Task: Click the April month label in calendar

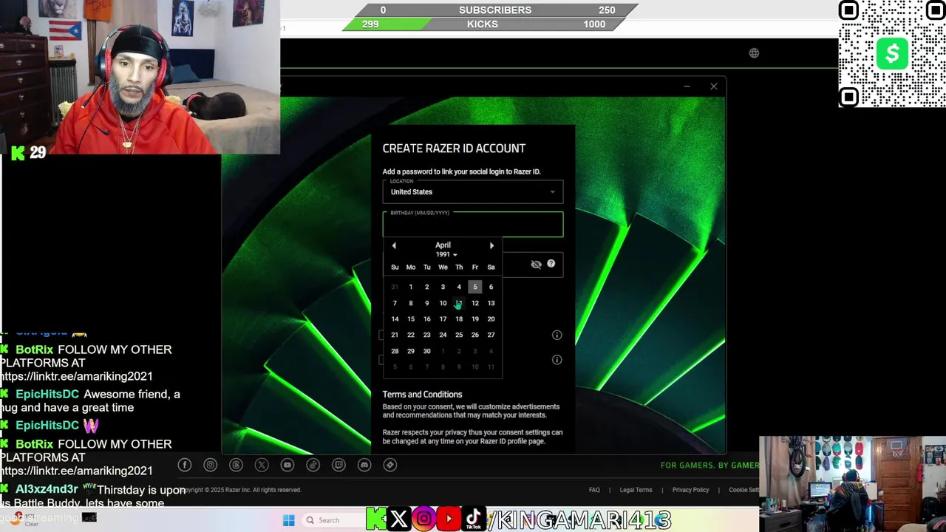Action: pos(443,245)
